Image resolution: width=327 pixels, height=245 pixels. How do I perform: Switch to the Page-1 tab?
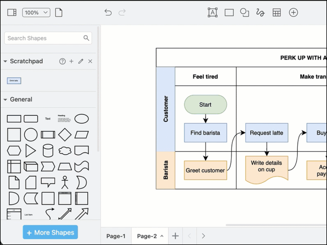pyautogui.click(x=116, y=236)
